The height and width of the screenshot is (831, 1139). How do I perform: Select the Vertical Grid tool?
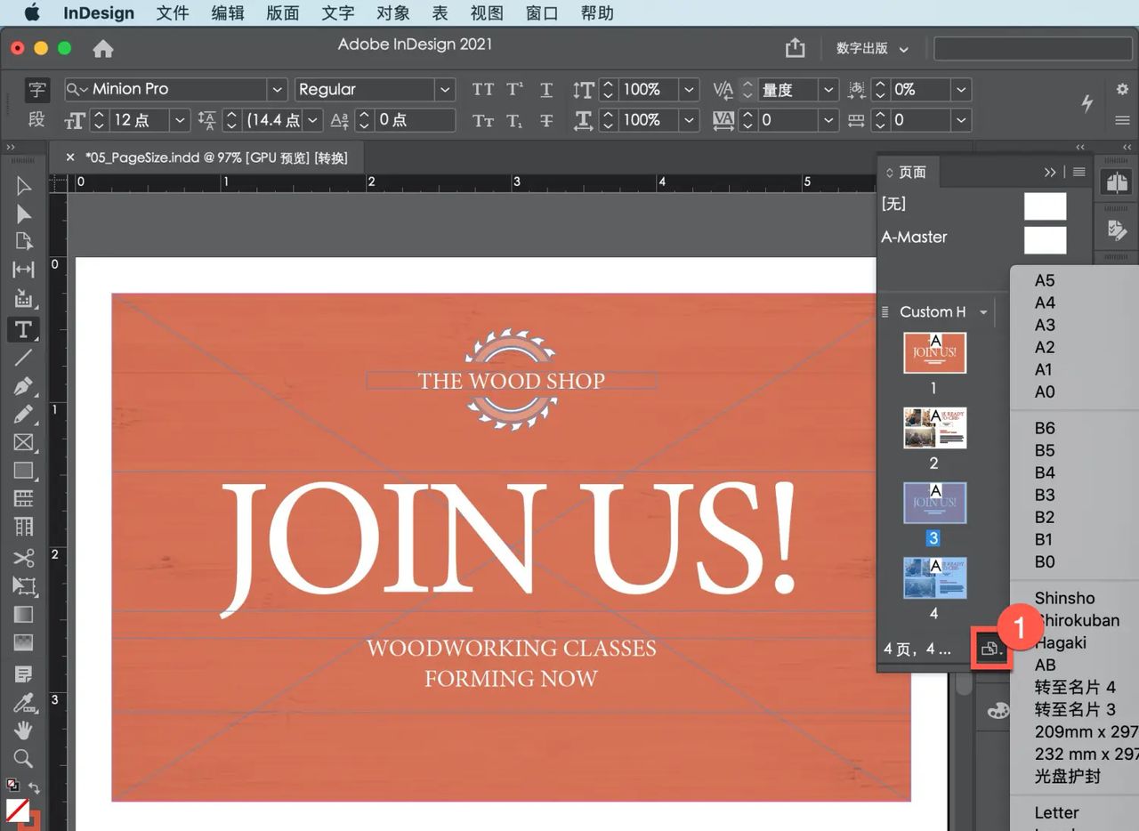click(x=24, y=527)
